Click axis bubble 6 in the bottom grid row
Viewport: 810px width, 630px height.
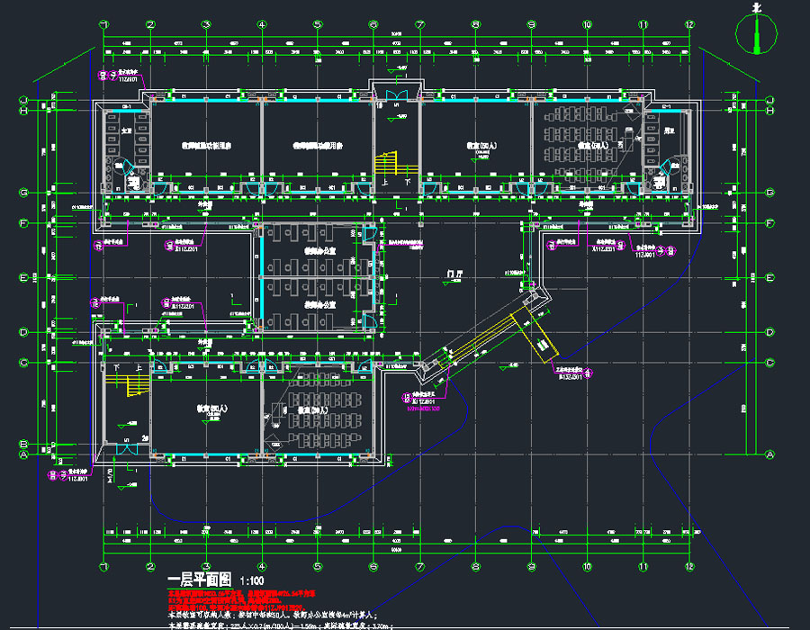pos(373,566)
